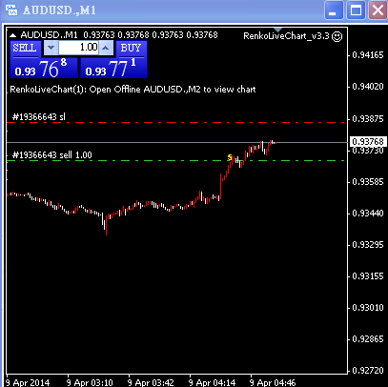Decrease lot volume with the down arrow
The width and height of the screenshot is (388, 387).
pyautogui.click(x=51, y=48)
